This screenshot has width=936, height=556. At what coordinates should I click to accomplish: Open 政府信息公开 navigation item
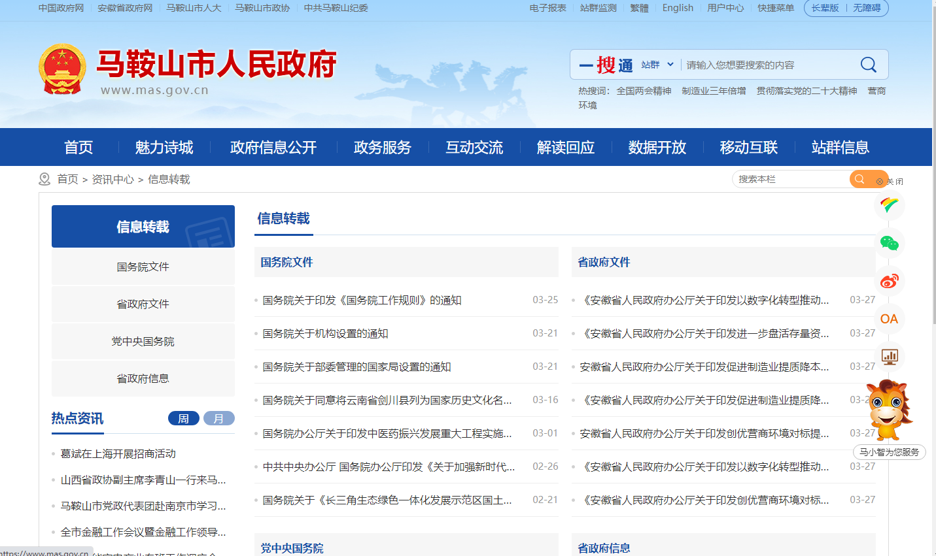(273, 148)
